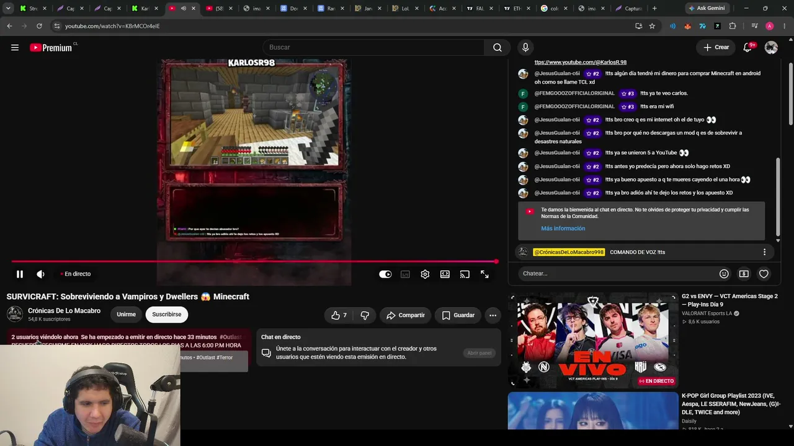Viewport: 794px width, 446px height.
Task: Focus the Chatear message input
Action: pos(615,273)
